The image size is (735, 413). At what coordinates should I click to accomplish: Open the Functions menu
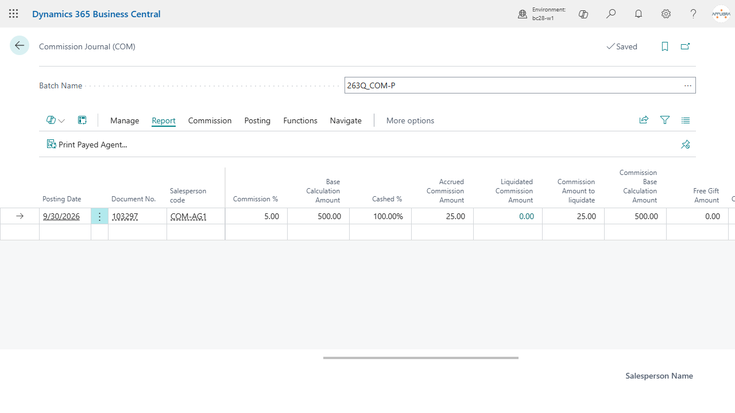click(300, 120)
